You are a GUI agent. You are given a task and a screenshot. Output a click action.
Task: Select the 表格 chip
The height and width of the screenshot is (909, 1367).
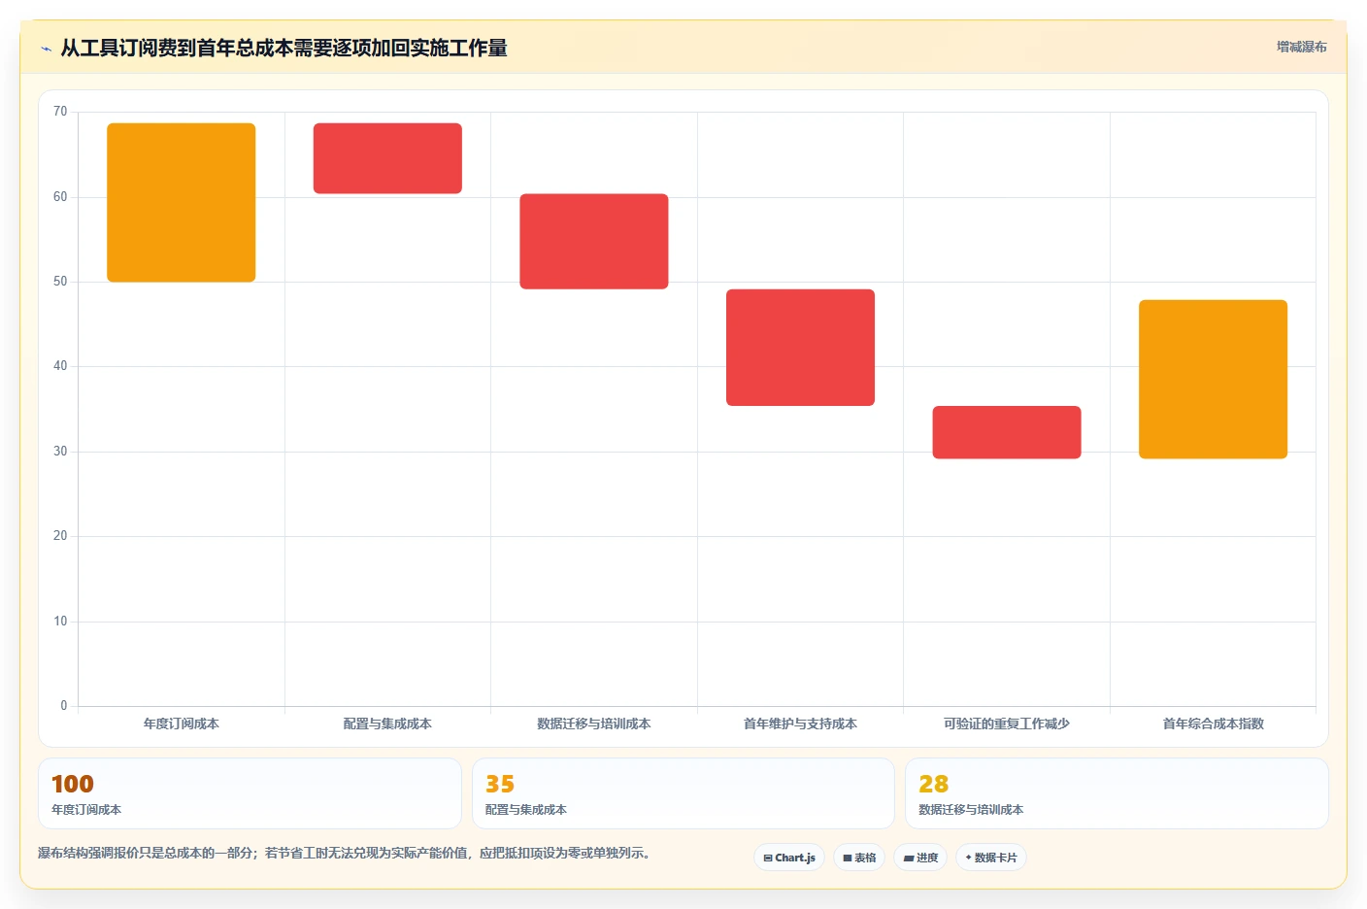[859, 858]
